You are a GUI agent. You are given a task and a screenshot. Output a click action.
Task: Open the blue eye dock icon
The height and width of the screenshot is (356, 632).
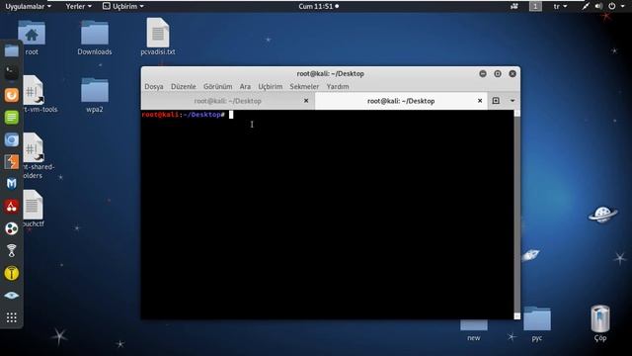point(11,296)
